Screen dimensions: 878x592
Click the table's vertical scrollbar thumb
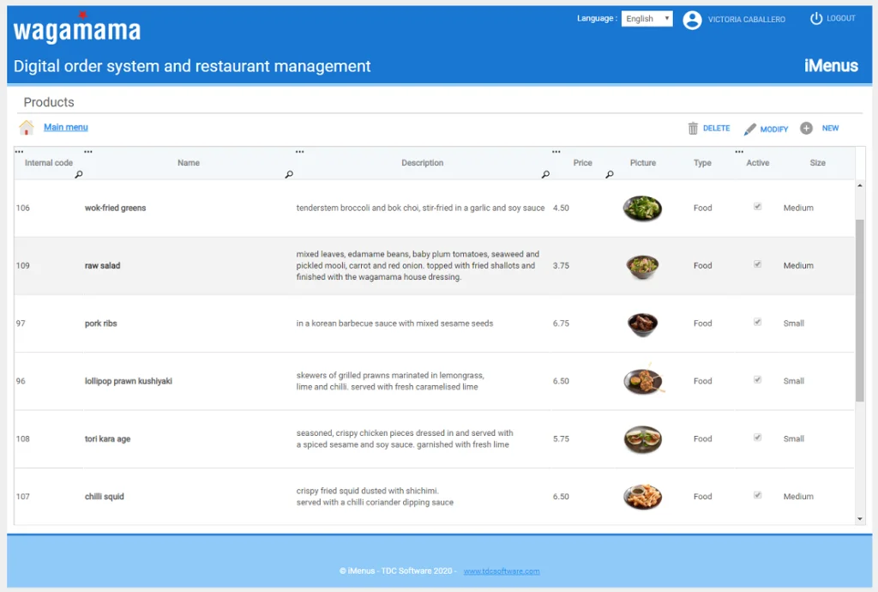pos(860,309)
